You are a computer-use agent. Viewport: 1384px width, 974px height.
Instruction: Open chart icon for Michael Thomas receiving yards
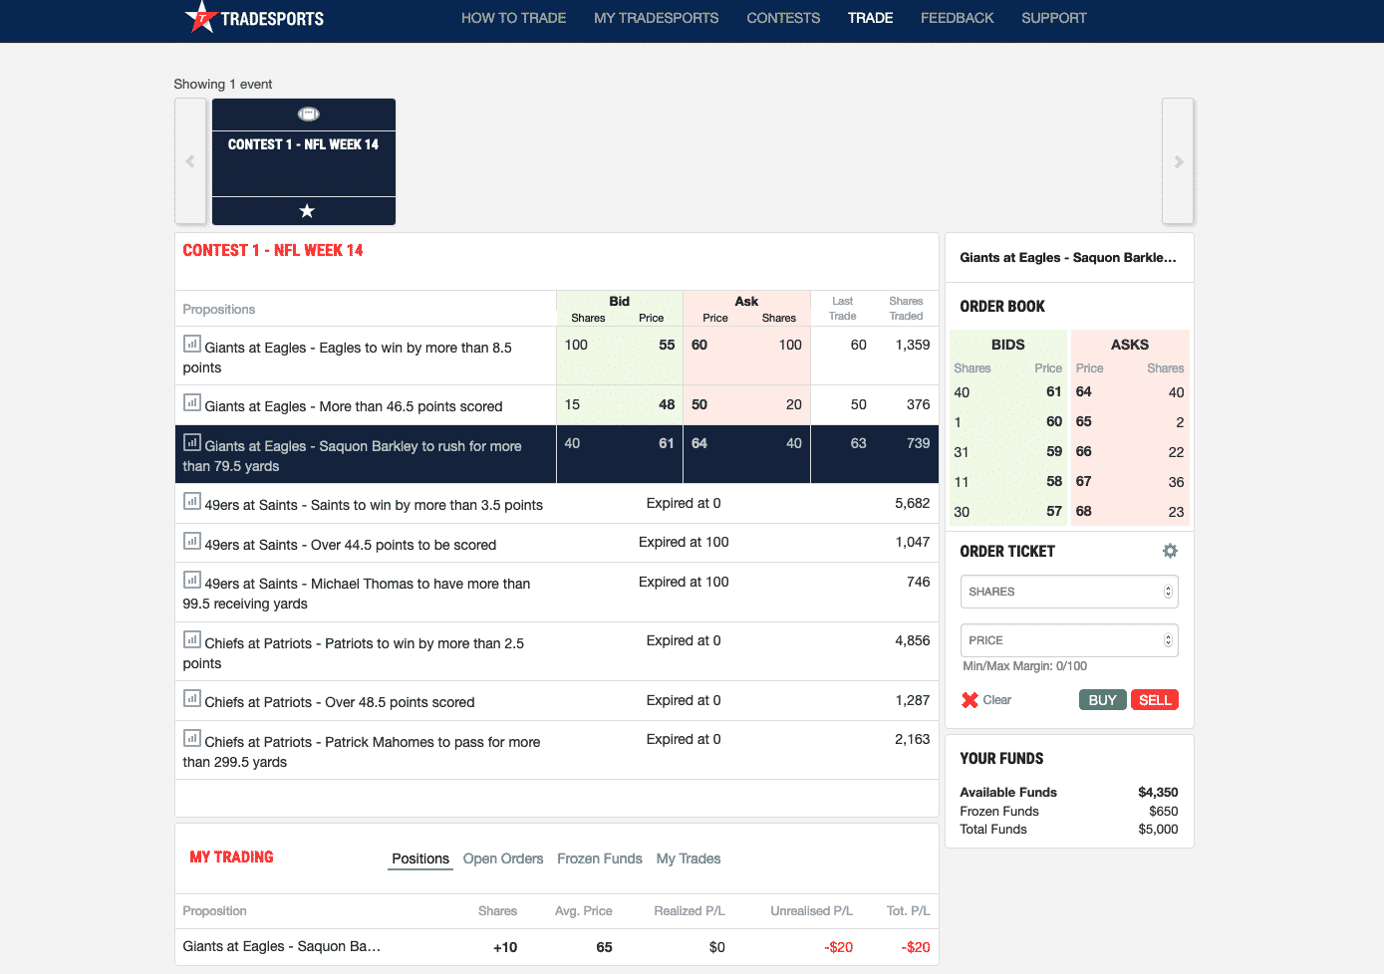coord(192,581)
